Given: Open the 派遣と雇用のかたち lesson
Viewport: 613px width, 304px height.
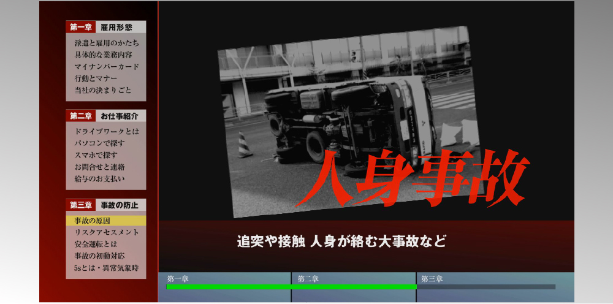Looking at the screenshot, I should (x=106, y=43).
